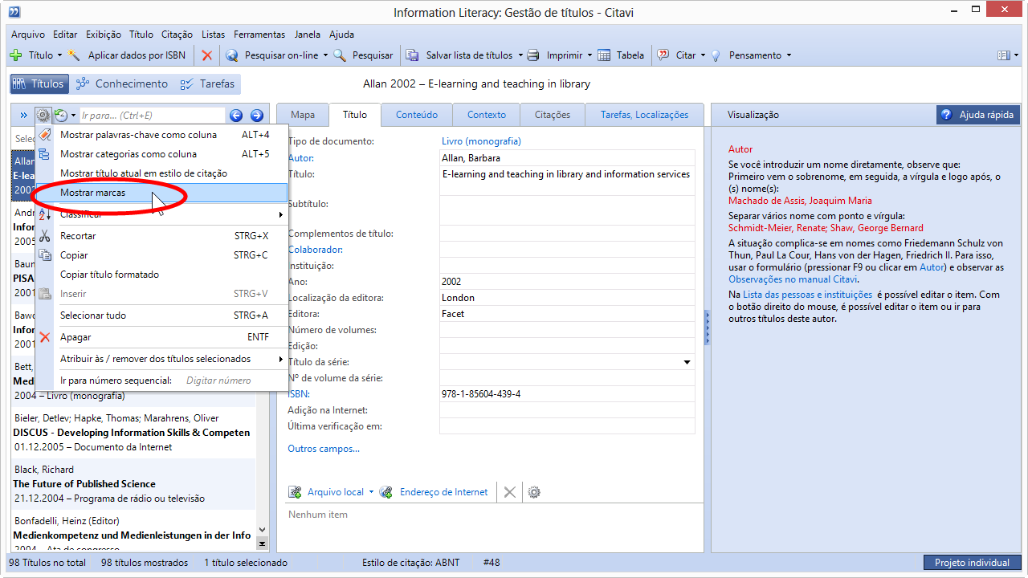The width and height of the screenshot is (1028, 578).
Task: Open the Ferramentas menu
Action: [259, 35]
